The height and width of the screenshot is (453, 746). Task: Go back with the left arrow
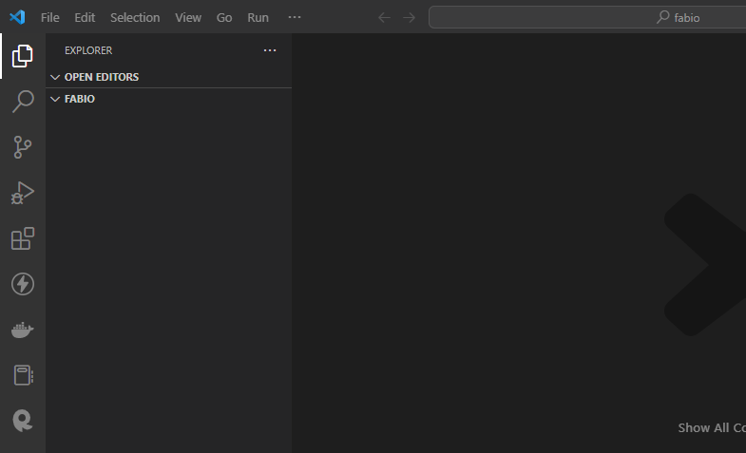[384, 18]
